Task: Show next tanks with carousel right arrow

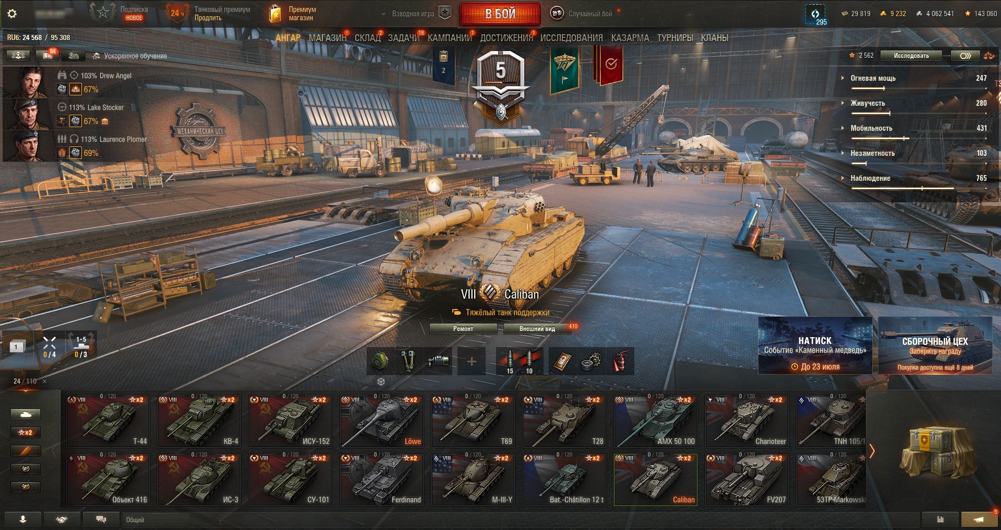Action: coord(872,451)
